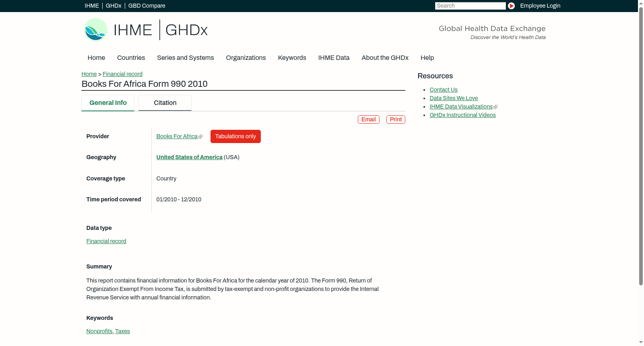This screenshot has width=644, height=346.
Task: Submit search with the red arrow button
Action: (511, 6)
